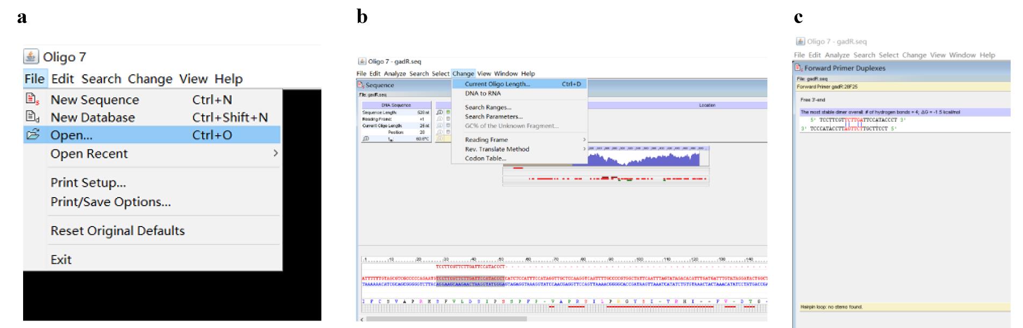This screenshot has height=328, width=1023.
Task: Open Select menu left of the highlighted Change menu
Action: [441, 74]
